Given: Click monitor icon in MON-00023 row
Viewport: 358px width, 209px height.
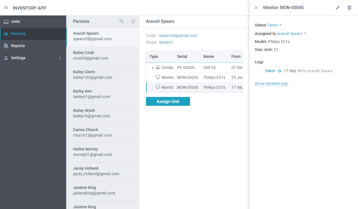Looking at the screenshot, I should [158, 77].
